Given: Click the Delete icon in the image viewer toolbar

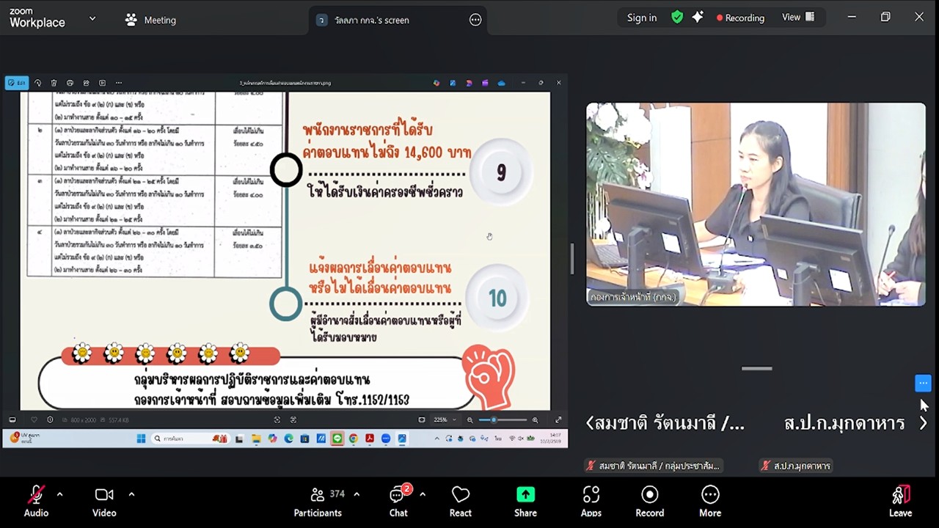Looking at the screenshot, I should coord(54,83).
